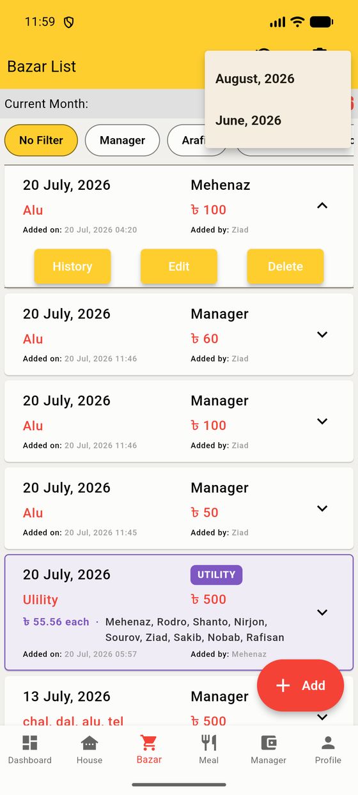Toggle the Manager filter chip

(122, 140)
